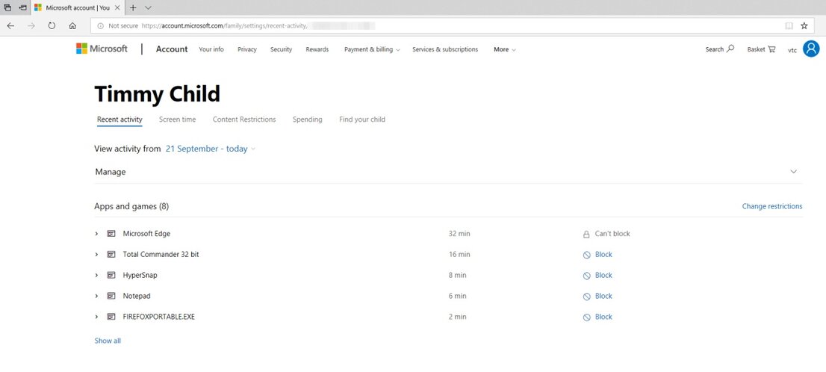Viewport: 826px width, 372px height.
Task: Click the browser address bar
Action: pos(448,25)
